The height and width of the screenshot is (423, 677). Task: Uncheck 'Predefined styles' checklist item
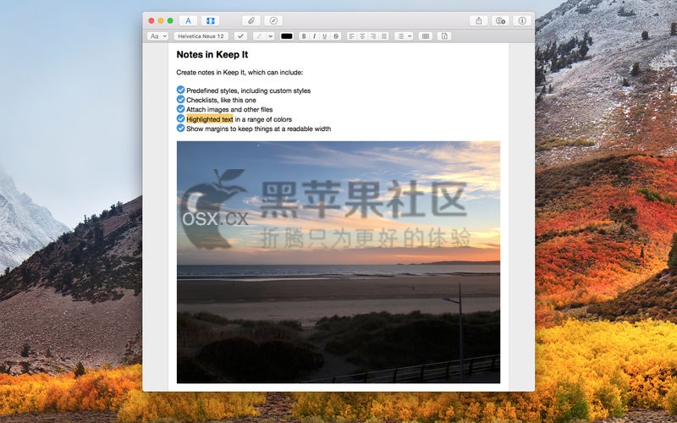(x=180, y=90)
